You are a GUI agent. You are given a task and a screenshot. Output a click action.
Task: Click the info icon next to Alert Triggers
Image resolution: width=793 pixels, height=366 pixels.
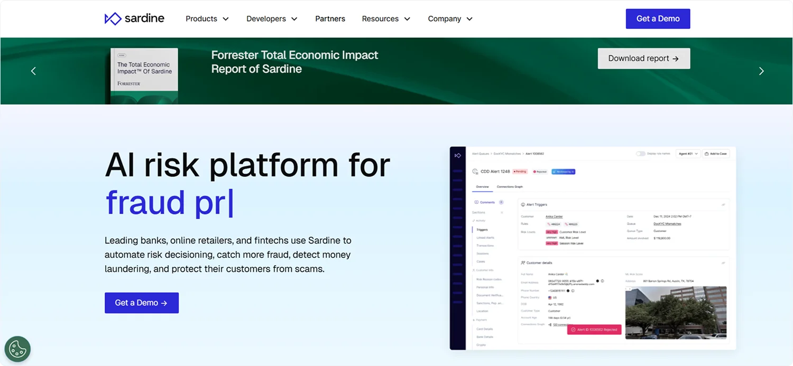(x=523, y=204)
